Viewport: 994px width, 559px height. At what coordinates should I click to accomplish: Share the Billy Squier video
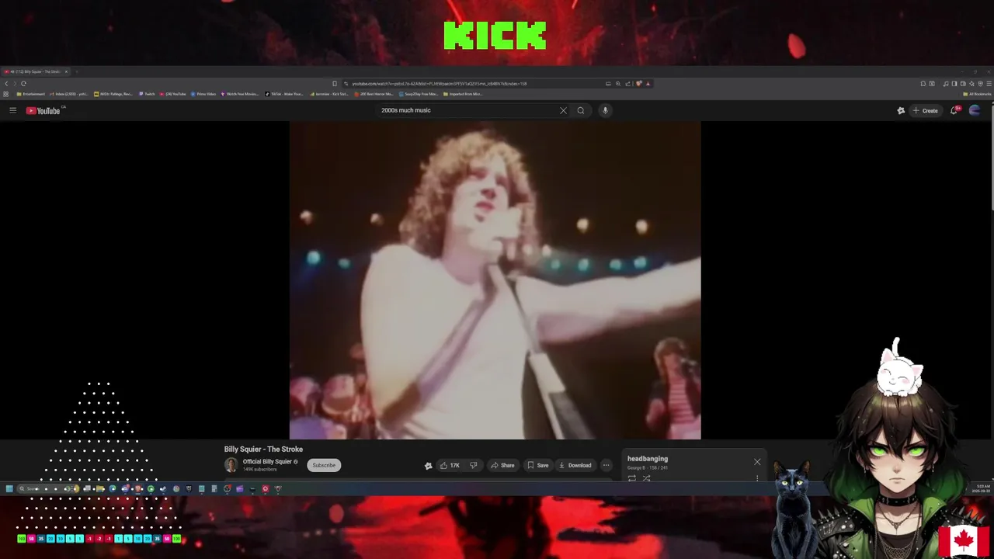tap(503, 465)
